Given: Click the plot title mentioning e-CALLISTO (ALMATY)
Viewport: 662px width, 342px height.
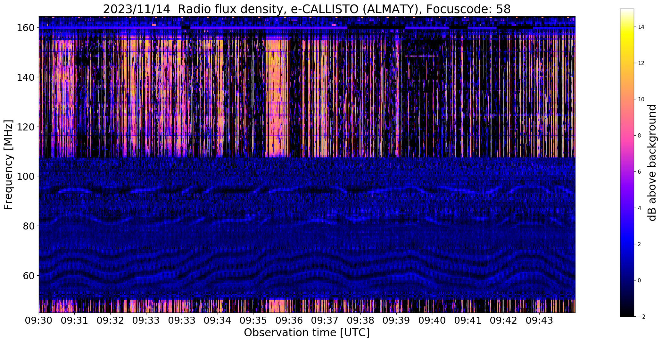Looking at the screenshot, I should pos(307,9).
